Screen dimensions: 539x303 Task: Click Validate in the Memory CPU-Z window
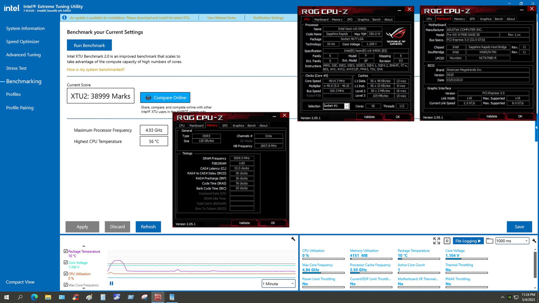click(244, 223)
